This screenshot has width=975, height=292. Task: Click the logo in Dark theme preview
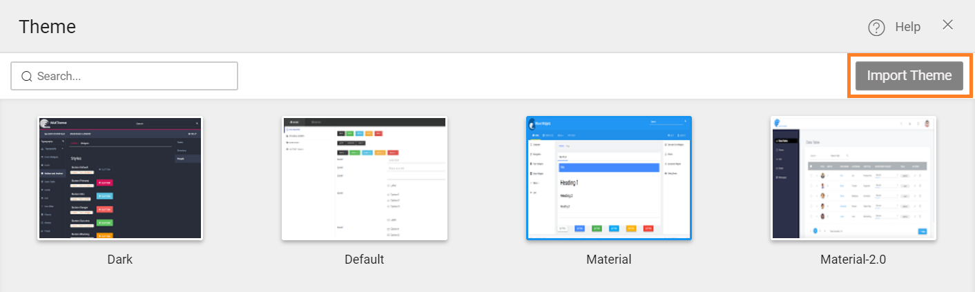(45, 124)
